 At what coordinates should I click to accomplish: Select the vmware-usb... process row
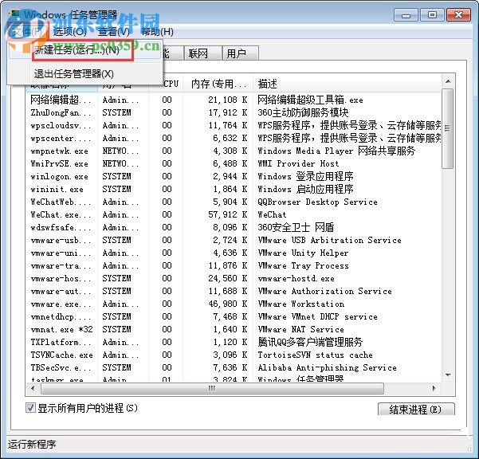pos(234,241)
